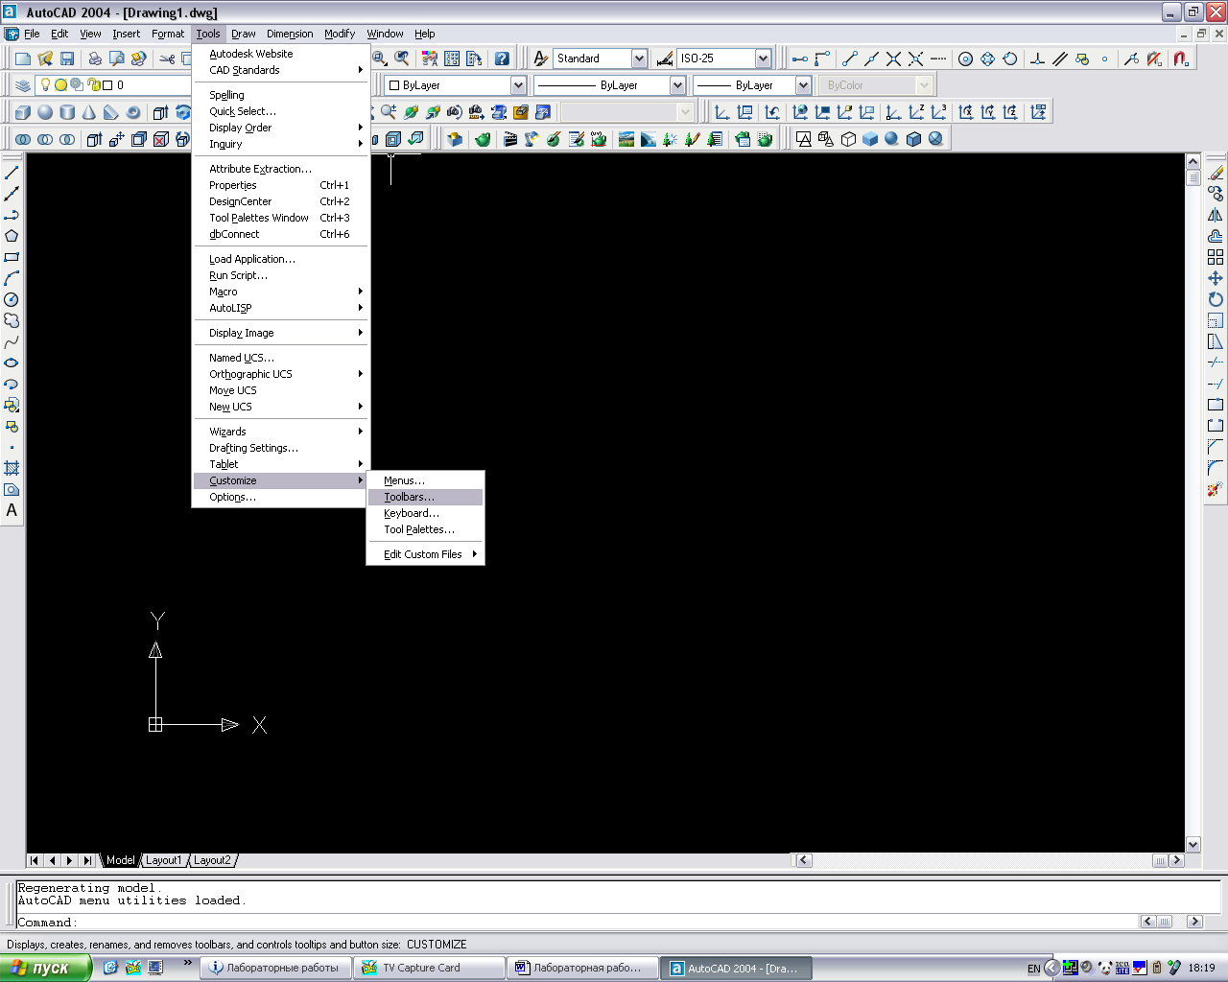Click the last-layout tab navigation arrow
This screenshot has width=1228, height=982.
(87, 860)
